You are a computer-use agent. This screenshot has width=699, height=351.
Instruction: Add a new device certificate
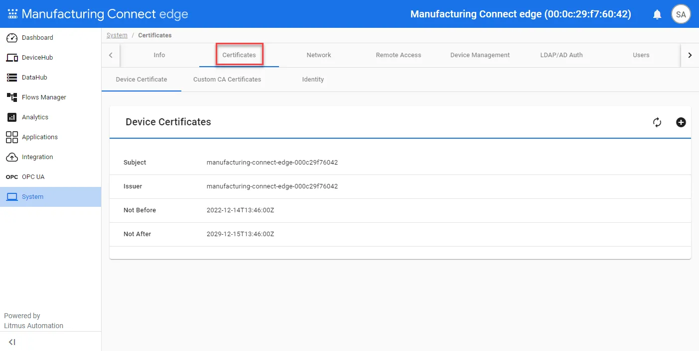pyautogui.click(x=681, y=122)
